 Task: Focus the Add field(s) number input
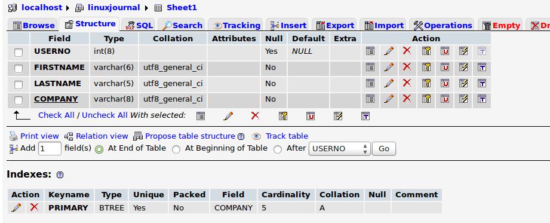click(x=50, y=148)
